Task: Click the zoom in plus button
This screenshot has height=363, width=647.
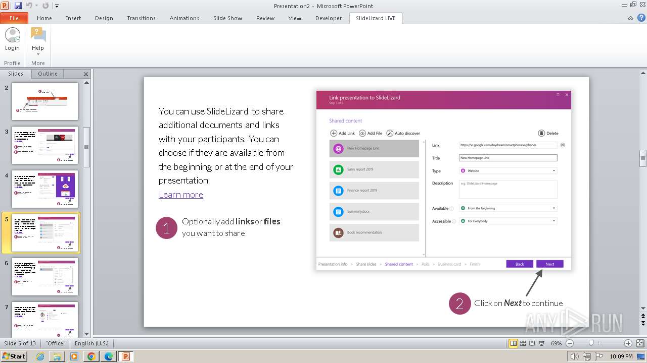Action: click(628, 343)
